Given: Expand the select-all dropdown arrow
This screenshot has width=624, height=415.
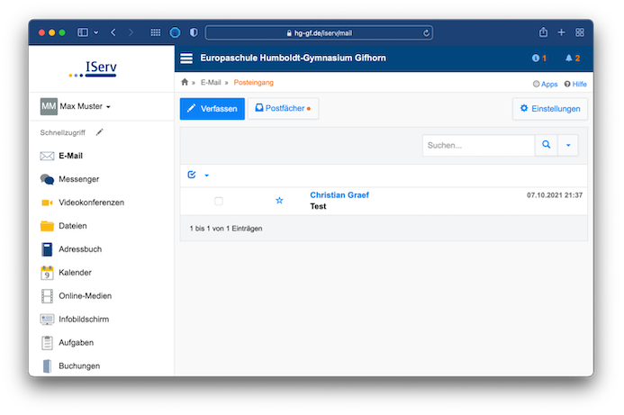Looking at the screenshot, I should pos(206,175).
